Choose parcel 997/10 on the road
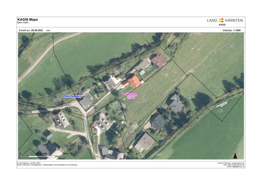 pyautogui.click(x=87, y=146)
